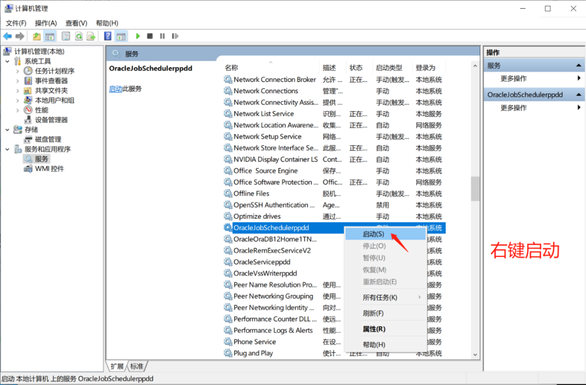Screen dimensions: 586x385
Task: Click the 启动 link to start service
Action: [x=116, y=88]
